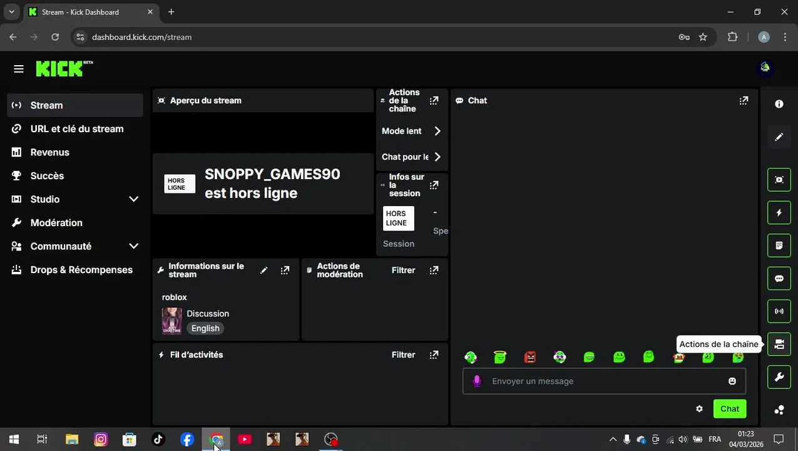Open Drops & Récompenses
The width and height of the screenshot is (798, 451).
[x=75, y=270]
